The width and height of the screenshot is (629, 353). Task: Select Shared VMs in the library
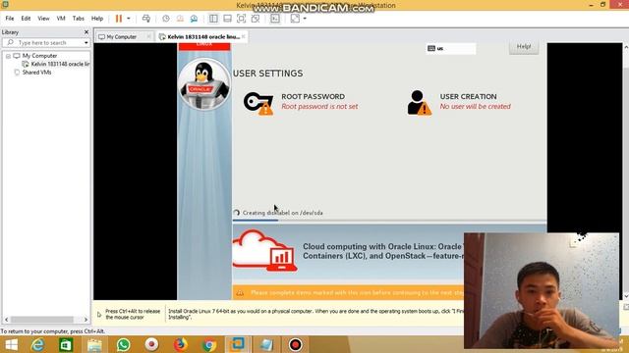(x=36, y=73)
